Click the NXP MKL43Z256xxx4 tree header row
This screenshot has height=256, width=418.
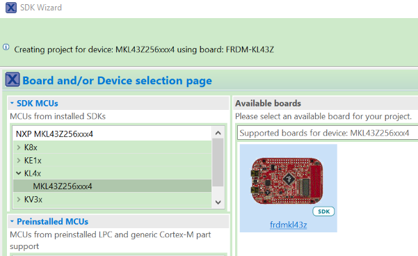pyautogui.click(x=112, y=134)
